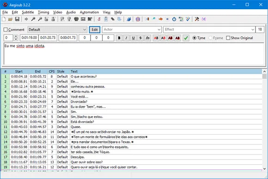Image resolution: width=268 pixels, height=179 pixels.
Task: Commit changes with the green checkmark
Action: 186,38
